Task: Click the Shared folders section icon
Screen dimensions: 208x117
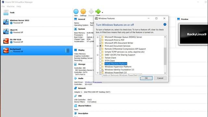Action: point(75,106)
